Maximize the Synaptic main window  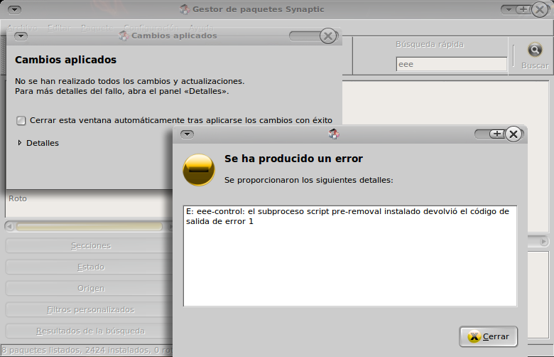(523, 9)
